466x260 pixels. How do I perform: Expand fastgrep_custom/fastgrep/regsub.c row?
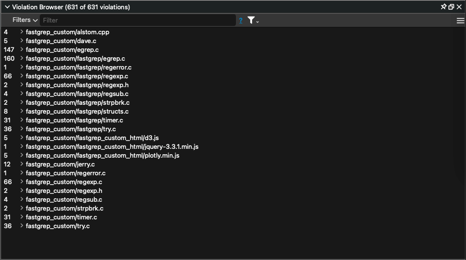tap(22, 94)
